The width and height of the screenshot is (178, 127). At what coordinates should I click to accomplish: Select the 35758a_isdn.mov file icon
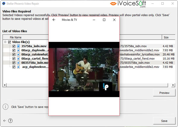[x=18, y=46]
